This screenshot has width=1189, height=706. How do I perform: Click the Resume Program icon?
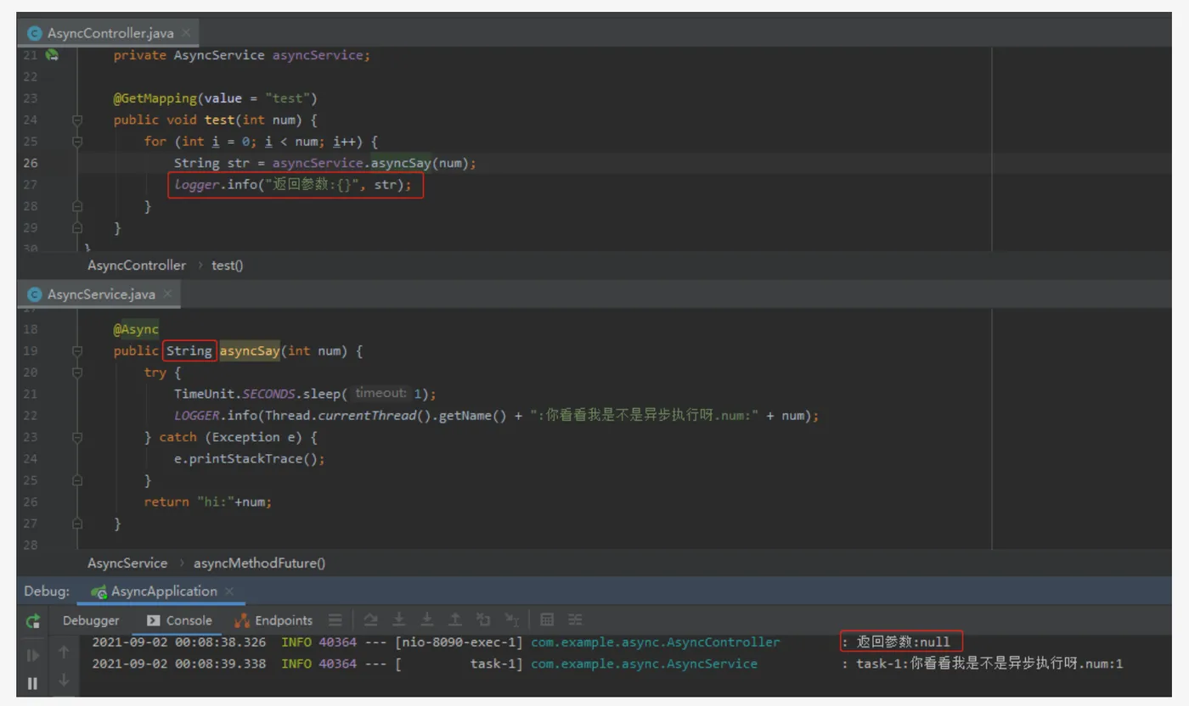[32, 655]
